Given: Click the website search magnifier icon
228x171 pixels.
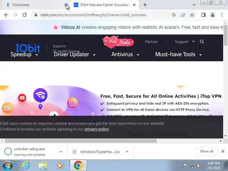Looking at the screenshot, I should (x=202, y=42).
